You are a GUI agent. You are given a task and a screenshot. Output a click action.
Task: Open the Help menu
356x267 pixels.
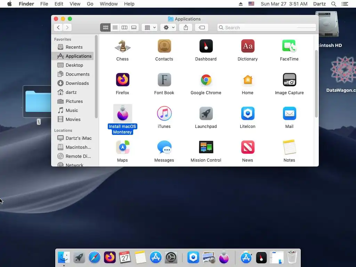click(129, 4)
